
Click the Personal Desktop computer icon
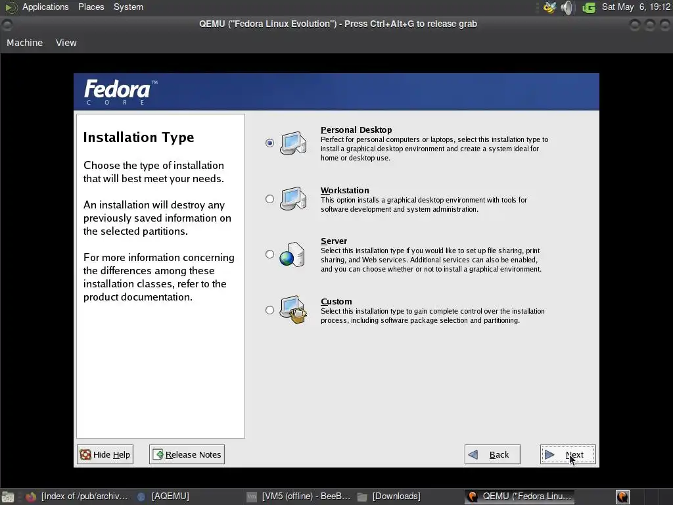293,143
